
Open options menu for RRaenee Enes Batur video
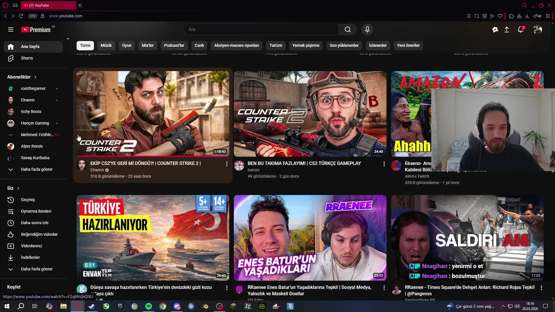coord(384,288)
